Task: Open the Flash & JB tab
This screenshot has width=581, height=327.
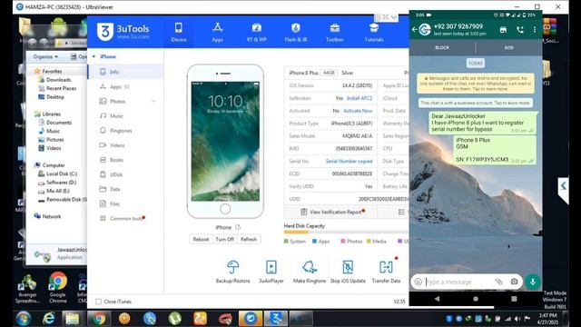Action: [x=295, y=32]
